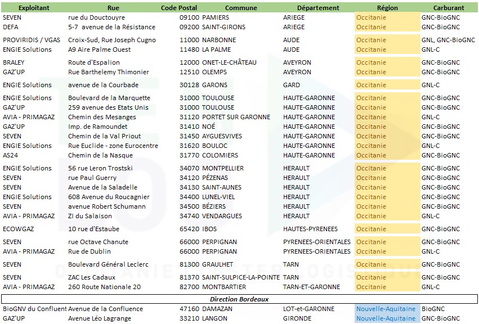The width and height of the screenshot is (479, 324).
Task: Select the MONTPELLIER commune cell
Action: [x=223, y=168]
